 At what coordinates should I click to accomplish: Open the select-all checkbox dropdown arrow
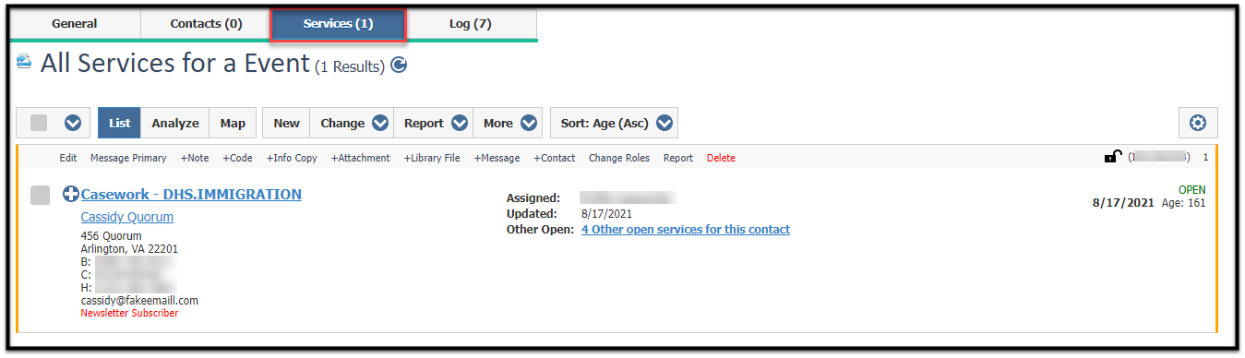[x=73, y=123]
